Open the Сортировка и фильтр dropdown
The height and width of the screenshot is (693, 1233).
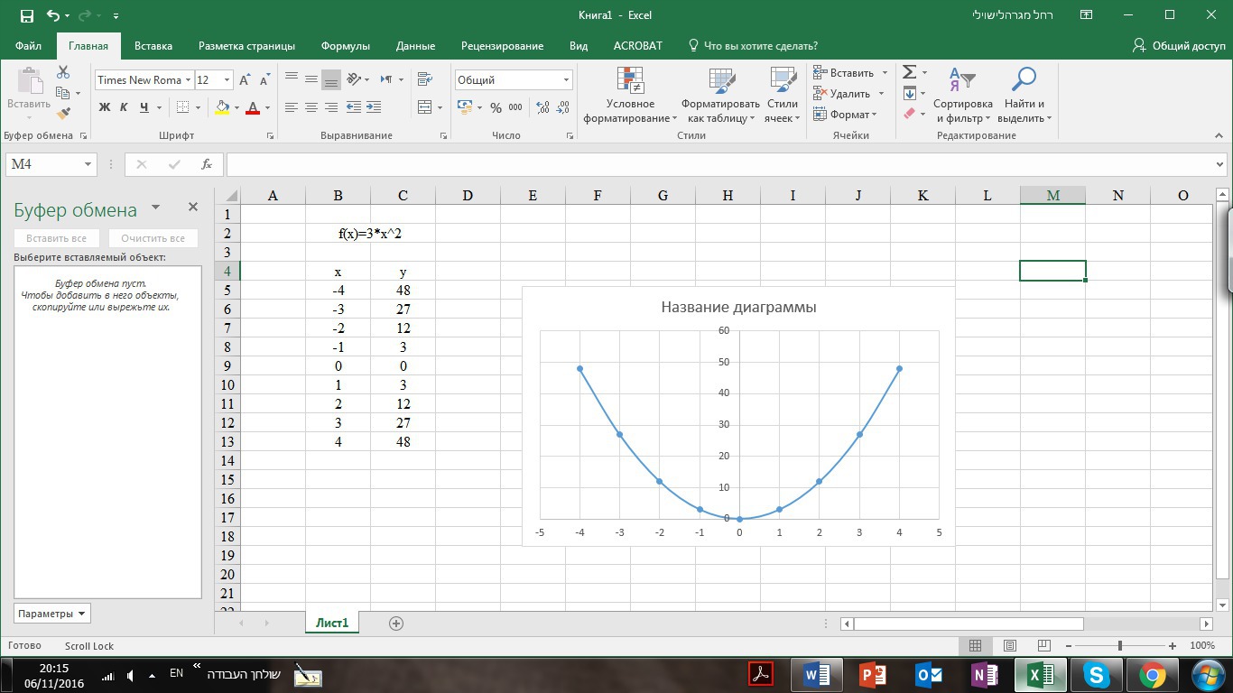click(x=962, y=94)
